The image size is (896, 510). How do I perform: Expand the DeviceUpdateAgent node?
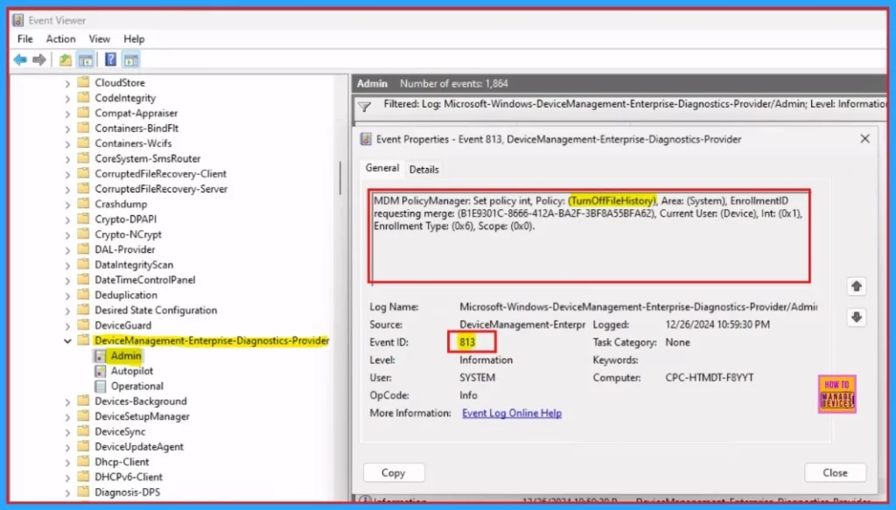(67, 447)
